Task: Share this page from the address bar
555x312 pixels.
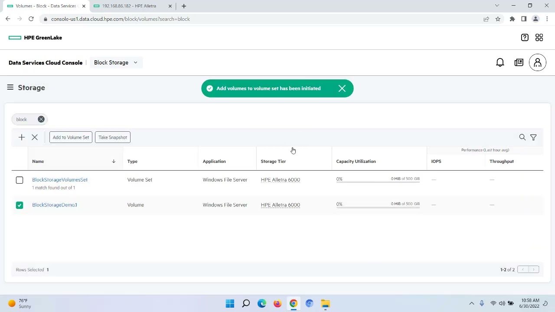Action: point(486,19)
